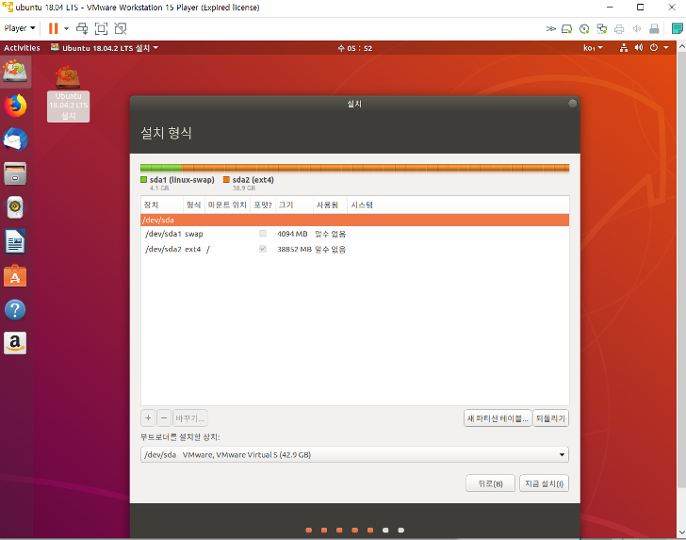Viewport: 686px width, 540px height.
Task: Click the add partition plus button
Action: pyautogui.click(x=148, y=417)
